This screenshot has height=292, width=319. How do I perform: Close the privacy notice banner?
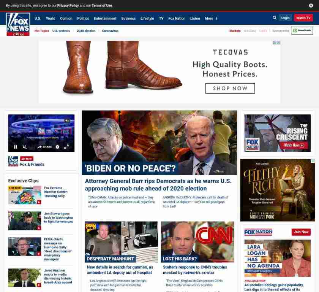click(x=311, y=6)
